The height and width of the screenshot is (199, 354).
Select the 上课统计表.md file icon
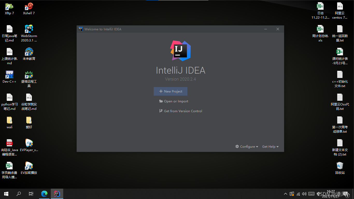click(9, 56)
